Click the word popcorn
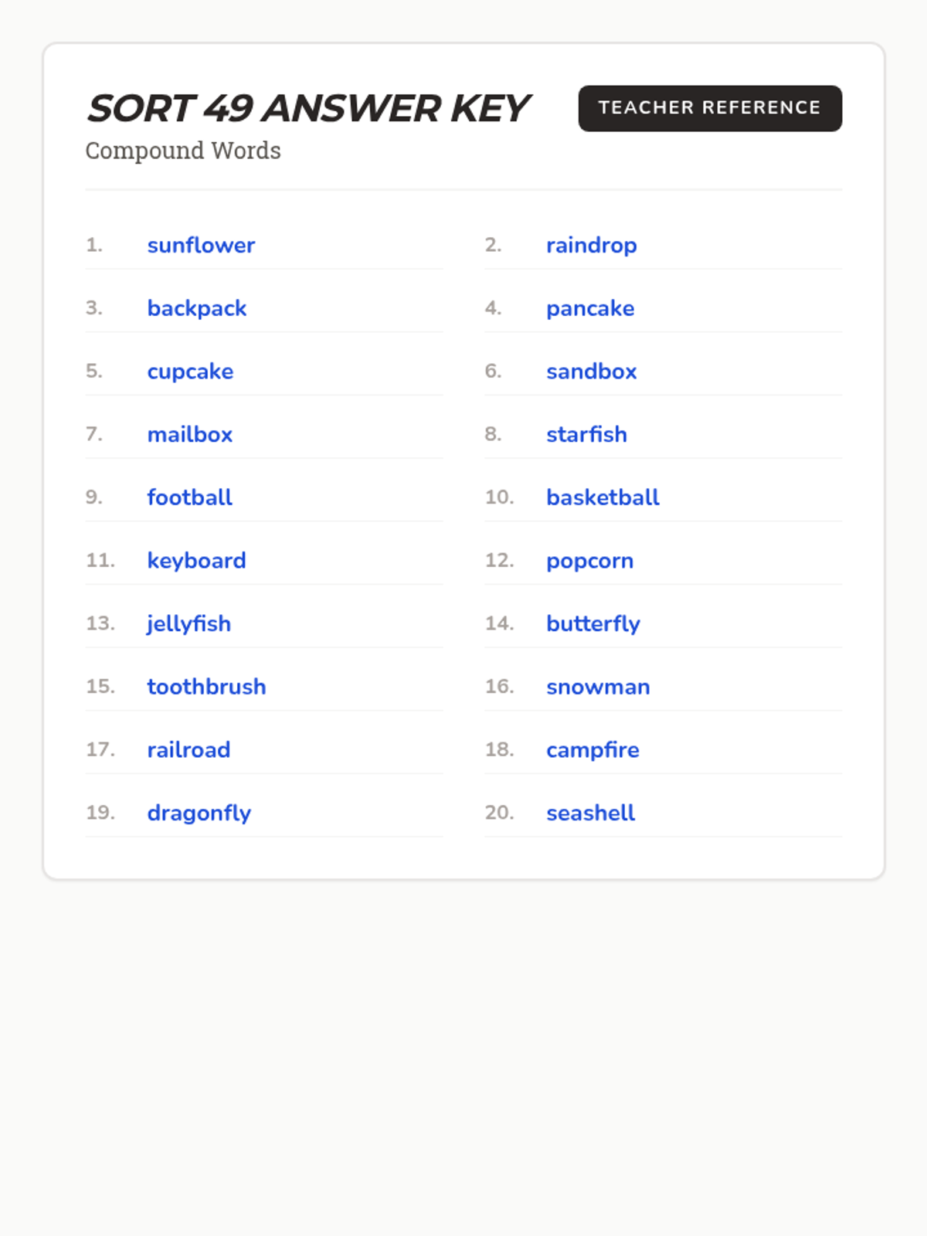 coord(589,561)
